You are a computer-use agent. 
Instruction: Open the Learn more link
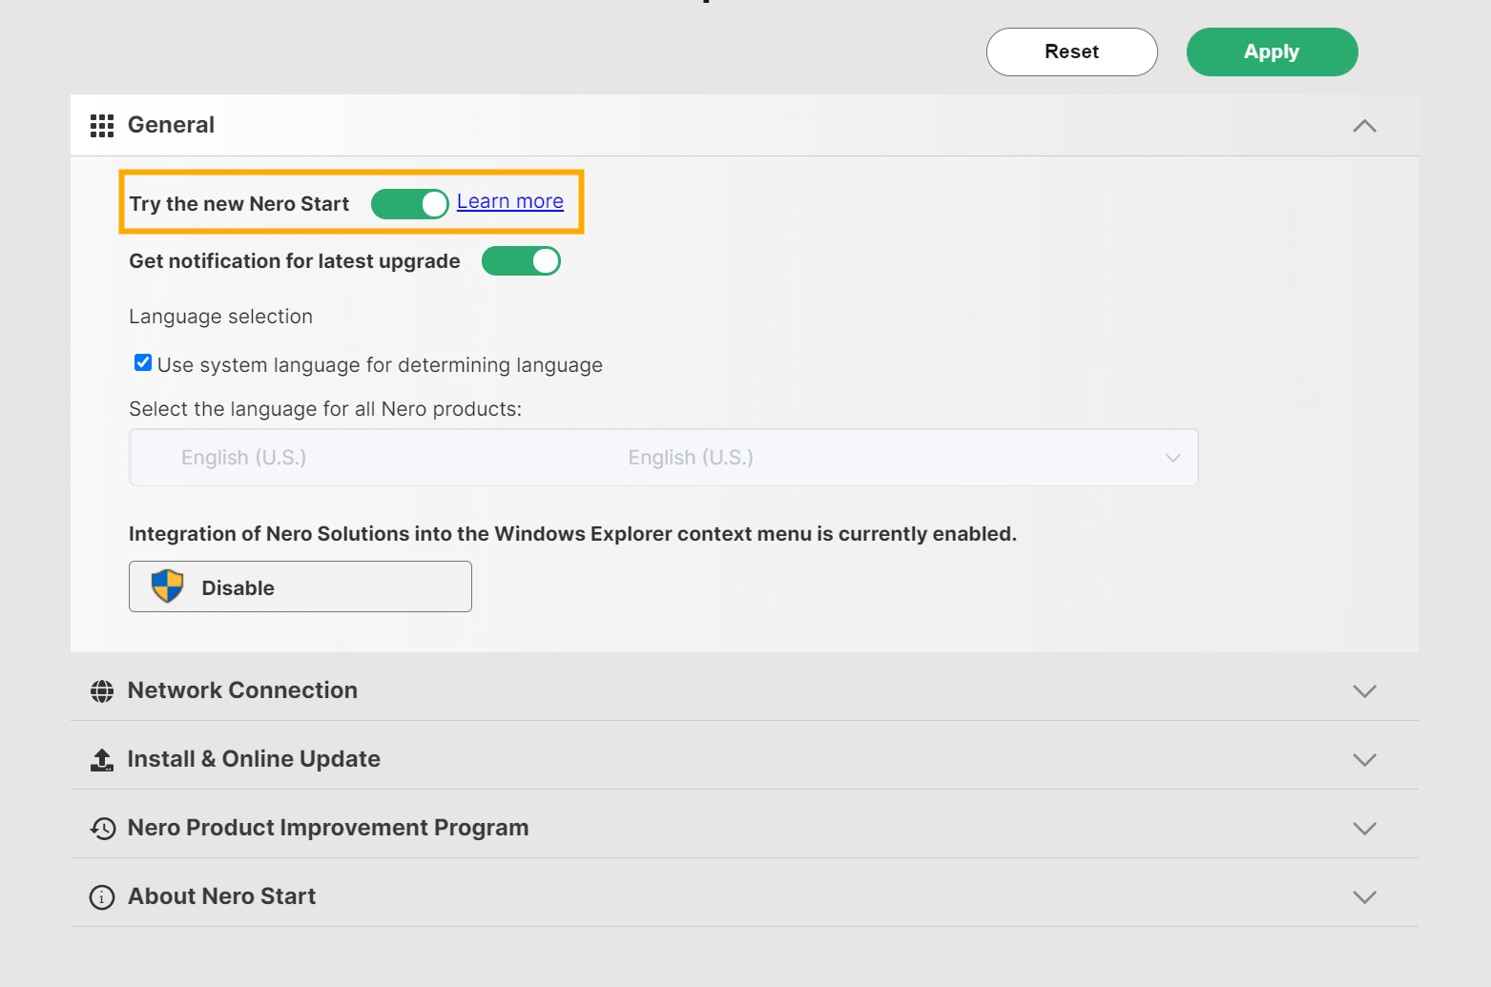[x=510, y=201]
